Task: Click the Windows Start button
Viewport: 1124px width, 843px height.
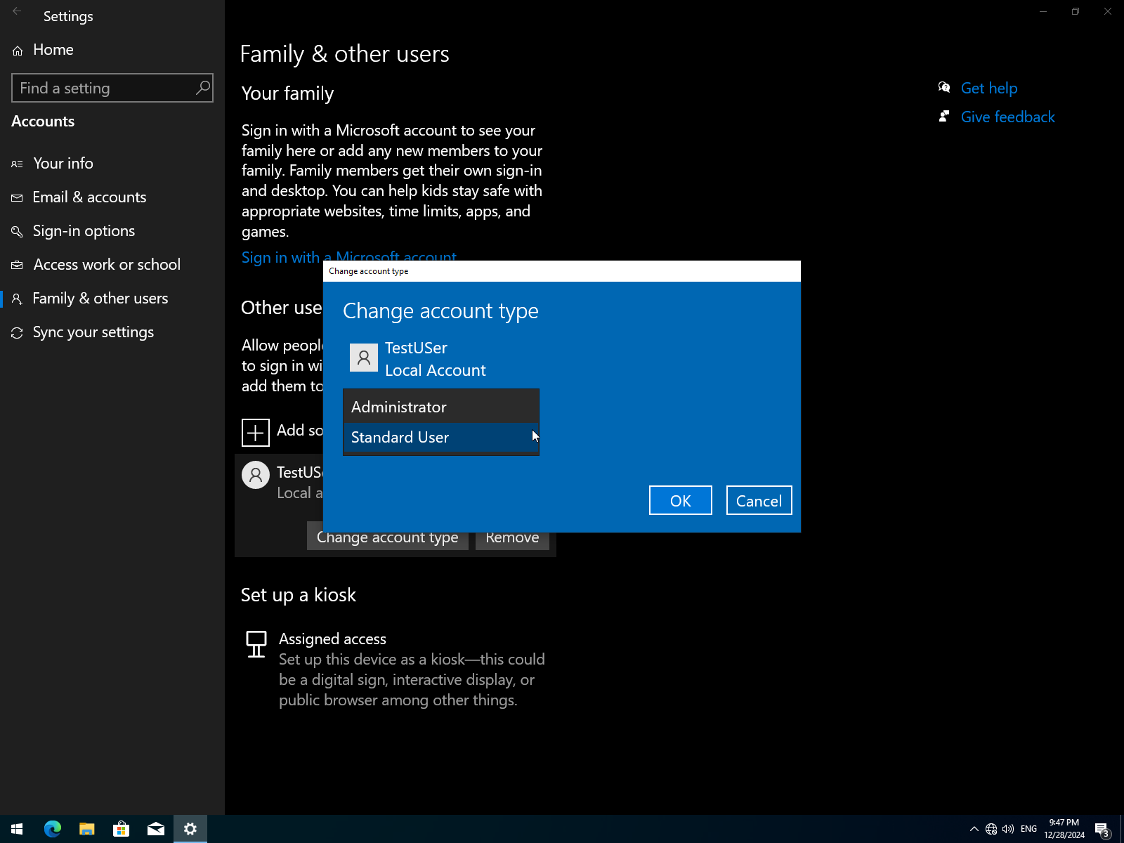Action: click(x=18, y=829)
